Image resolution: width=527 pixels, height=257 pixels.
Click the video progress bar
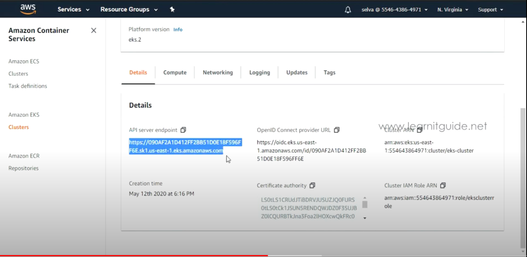(x=263, y=255)
